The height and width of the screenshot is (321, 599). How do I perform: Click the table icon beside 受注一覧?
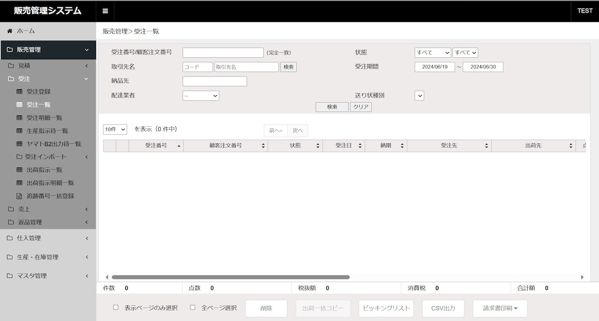point(20,105)
